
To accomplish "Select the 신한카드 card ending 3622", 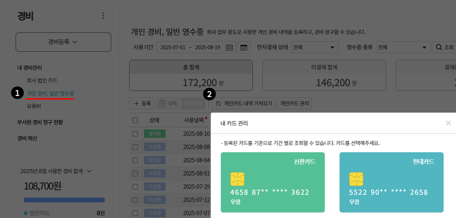I will (273, 182).
